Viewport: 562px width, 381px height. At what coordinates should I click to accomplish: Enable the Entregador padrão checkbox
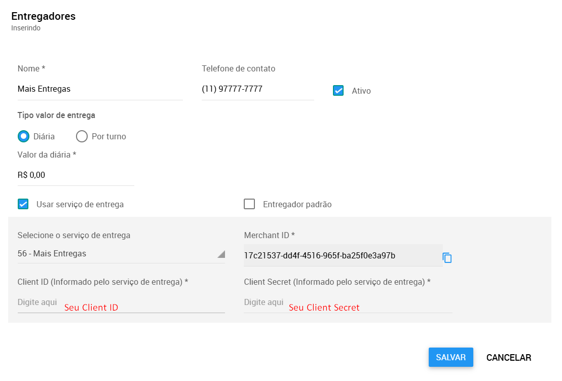point(249,204)
